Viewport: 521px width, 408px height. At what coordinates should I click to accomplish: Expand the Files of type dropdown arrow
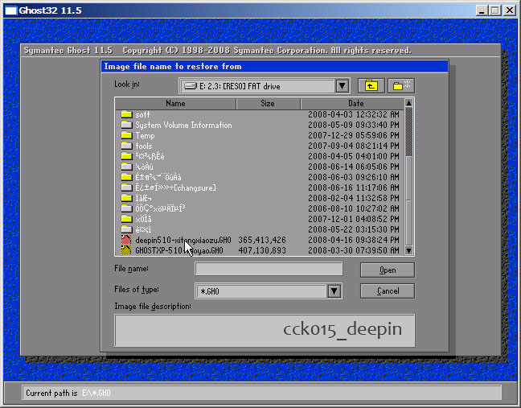334,291
